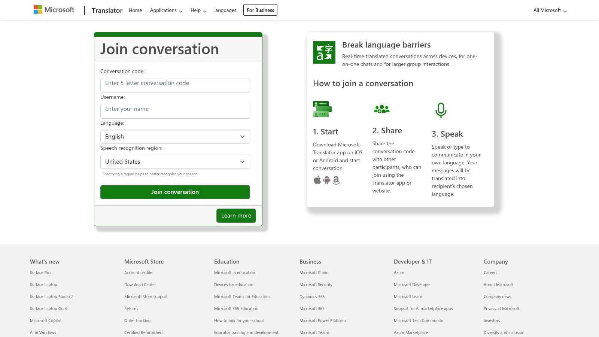The image size is (599, 337).
Task: Go to Home in the nav bar
Action: click(x=135, y=10)
